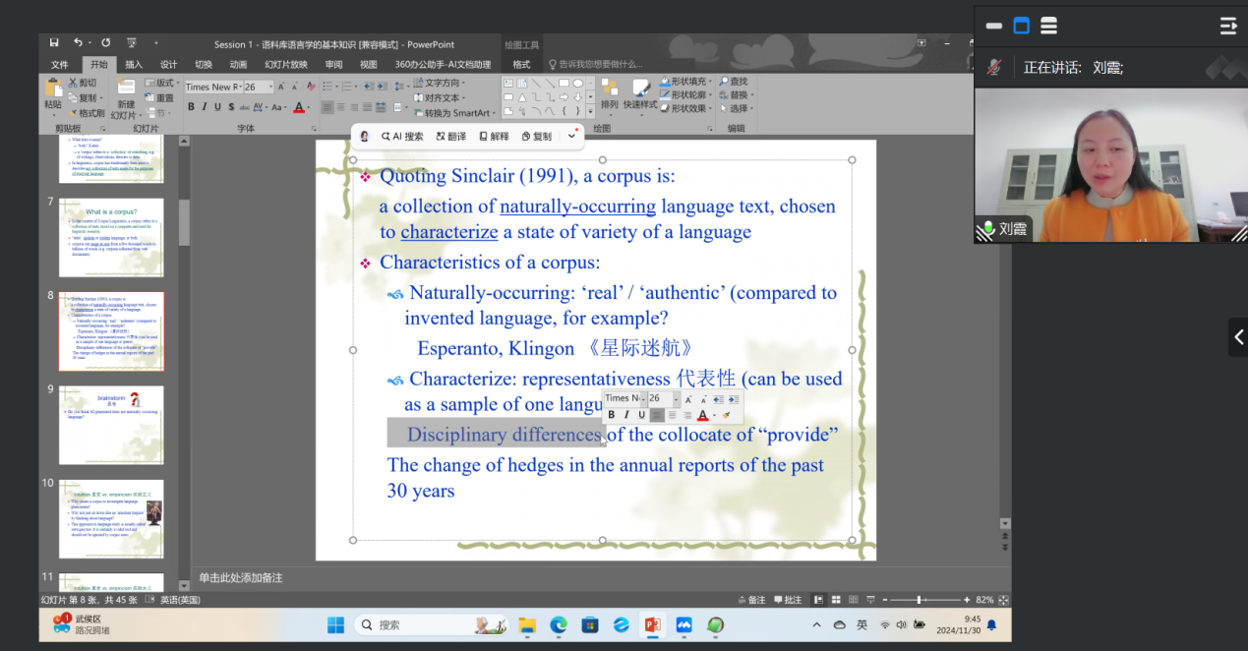Viewport: 1248px width, 651px height.
Task: Toggle bold in the floating mini toolbar
Action: pyautogui.click(x=612, y=415)
